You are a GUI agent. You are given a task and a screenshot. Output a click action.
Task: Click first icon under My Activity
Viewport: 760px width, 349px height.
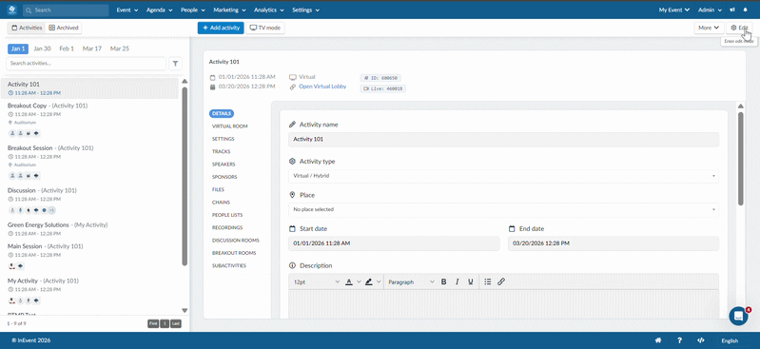(12, 301)
